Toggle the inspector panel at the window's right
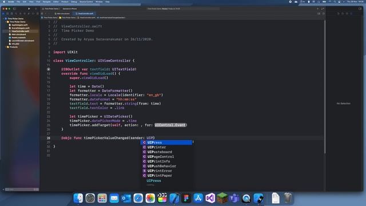This screenshot has height=206, width=366. pos(360,9)
